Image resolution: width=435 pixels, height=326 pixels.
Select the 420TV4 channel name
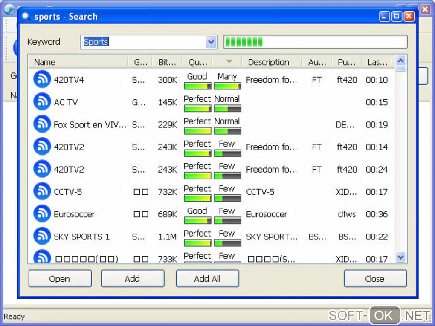click(69, 80)
